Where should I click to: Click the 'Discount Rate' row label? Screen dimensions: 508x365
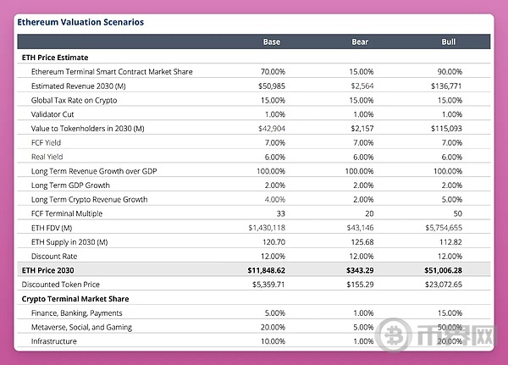tap(54, 257)
